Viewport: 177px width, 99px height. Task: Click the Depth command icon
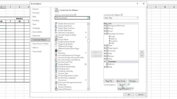click(x=56, y=37)
